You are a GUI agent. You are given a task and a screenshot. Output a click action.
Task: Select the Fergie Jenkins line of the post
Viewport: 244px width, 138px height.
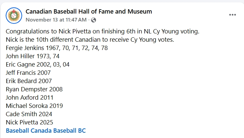coord(57,48)
